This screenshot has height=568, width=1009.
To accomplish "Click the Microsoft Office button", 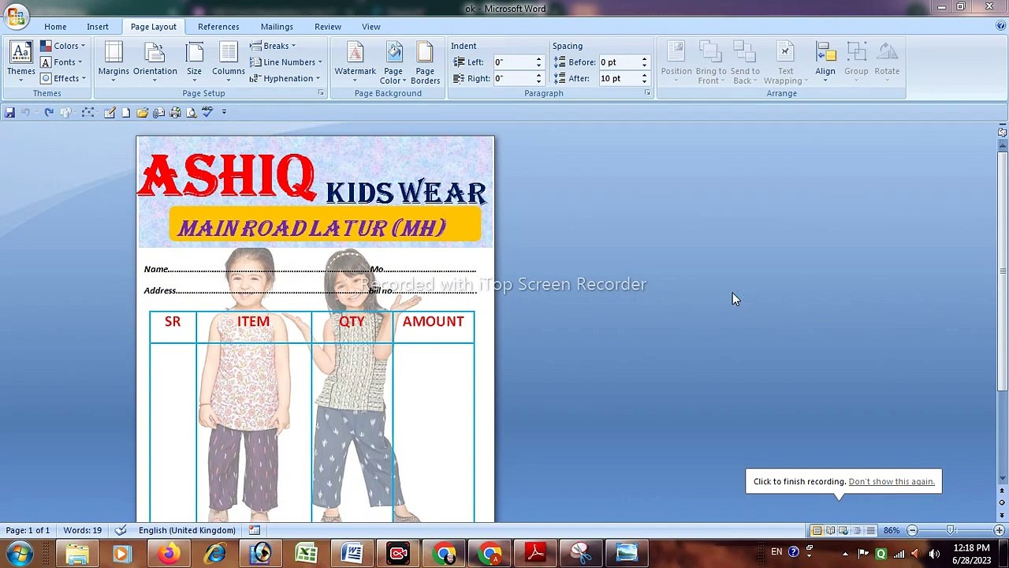I will click(16, 14).
